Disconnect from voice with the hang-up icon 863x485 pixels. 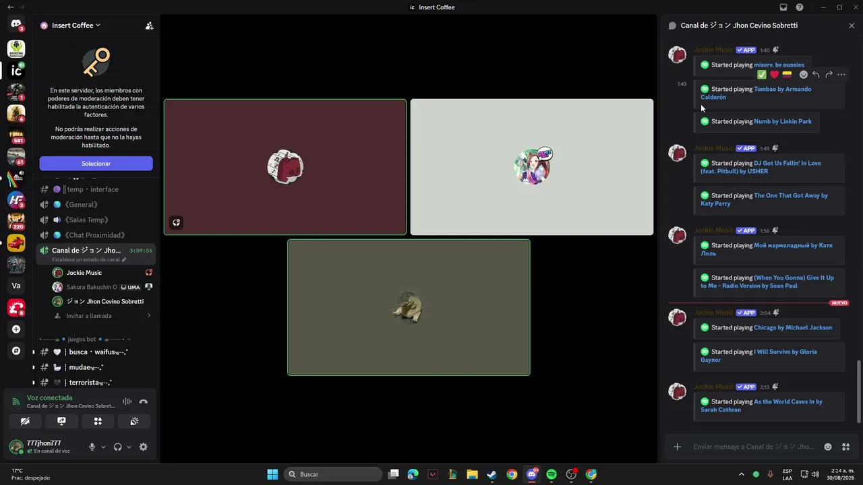143,401
